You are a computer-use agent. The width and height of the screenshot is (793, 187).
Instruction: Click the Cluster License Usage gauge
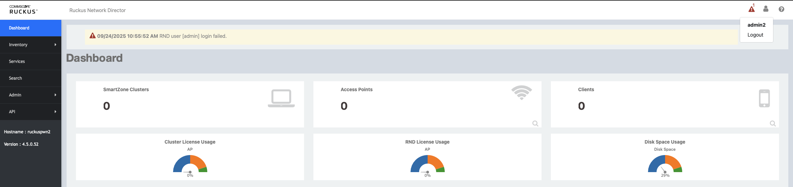pos(190,164)
